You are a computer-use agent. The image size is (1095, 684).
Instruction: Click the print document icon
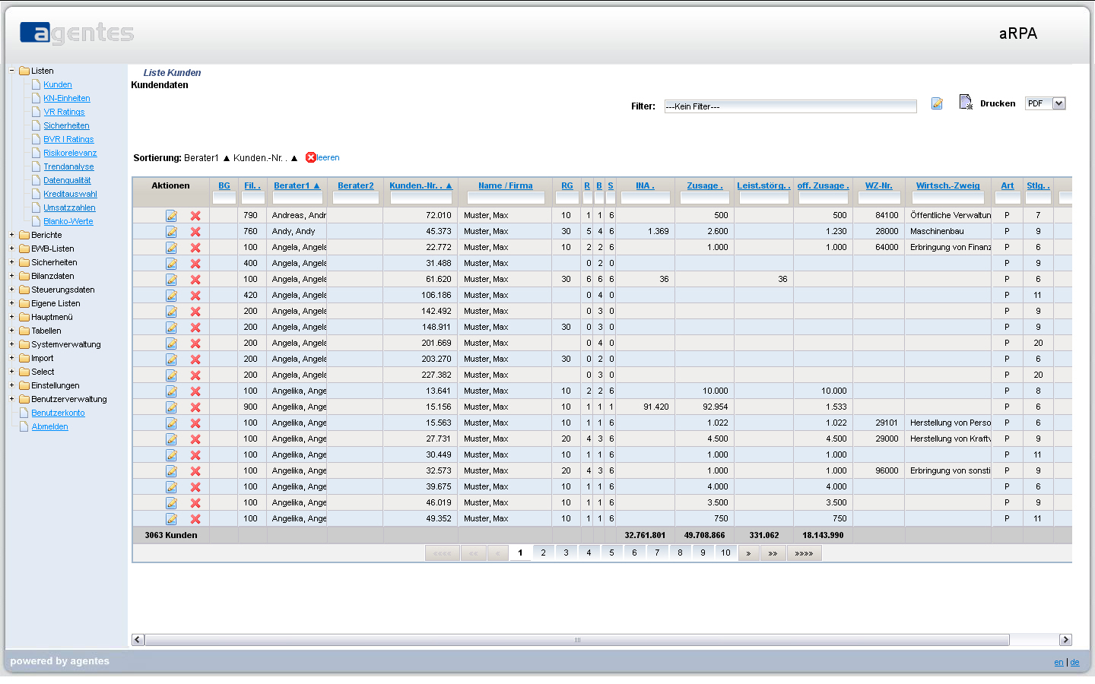[x=966, y=102]
